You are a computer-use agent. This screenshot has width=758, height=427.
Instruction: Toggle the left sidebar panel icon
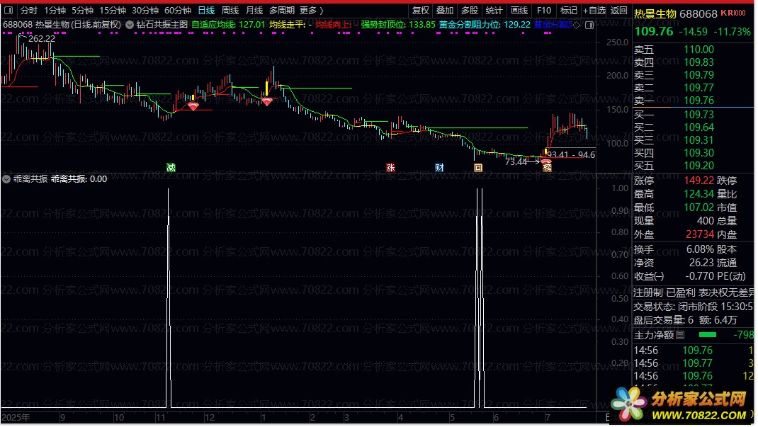[x=9, y=10]
